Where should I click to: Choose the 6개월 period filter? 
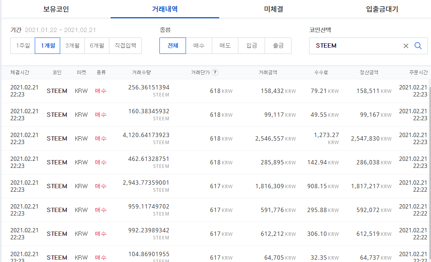[97, 46]
